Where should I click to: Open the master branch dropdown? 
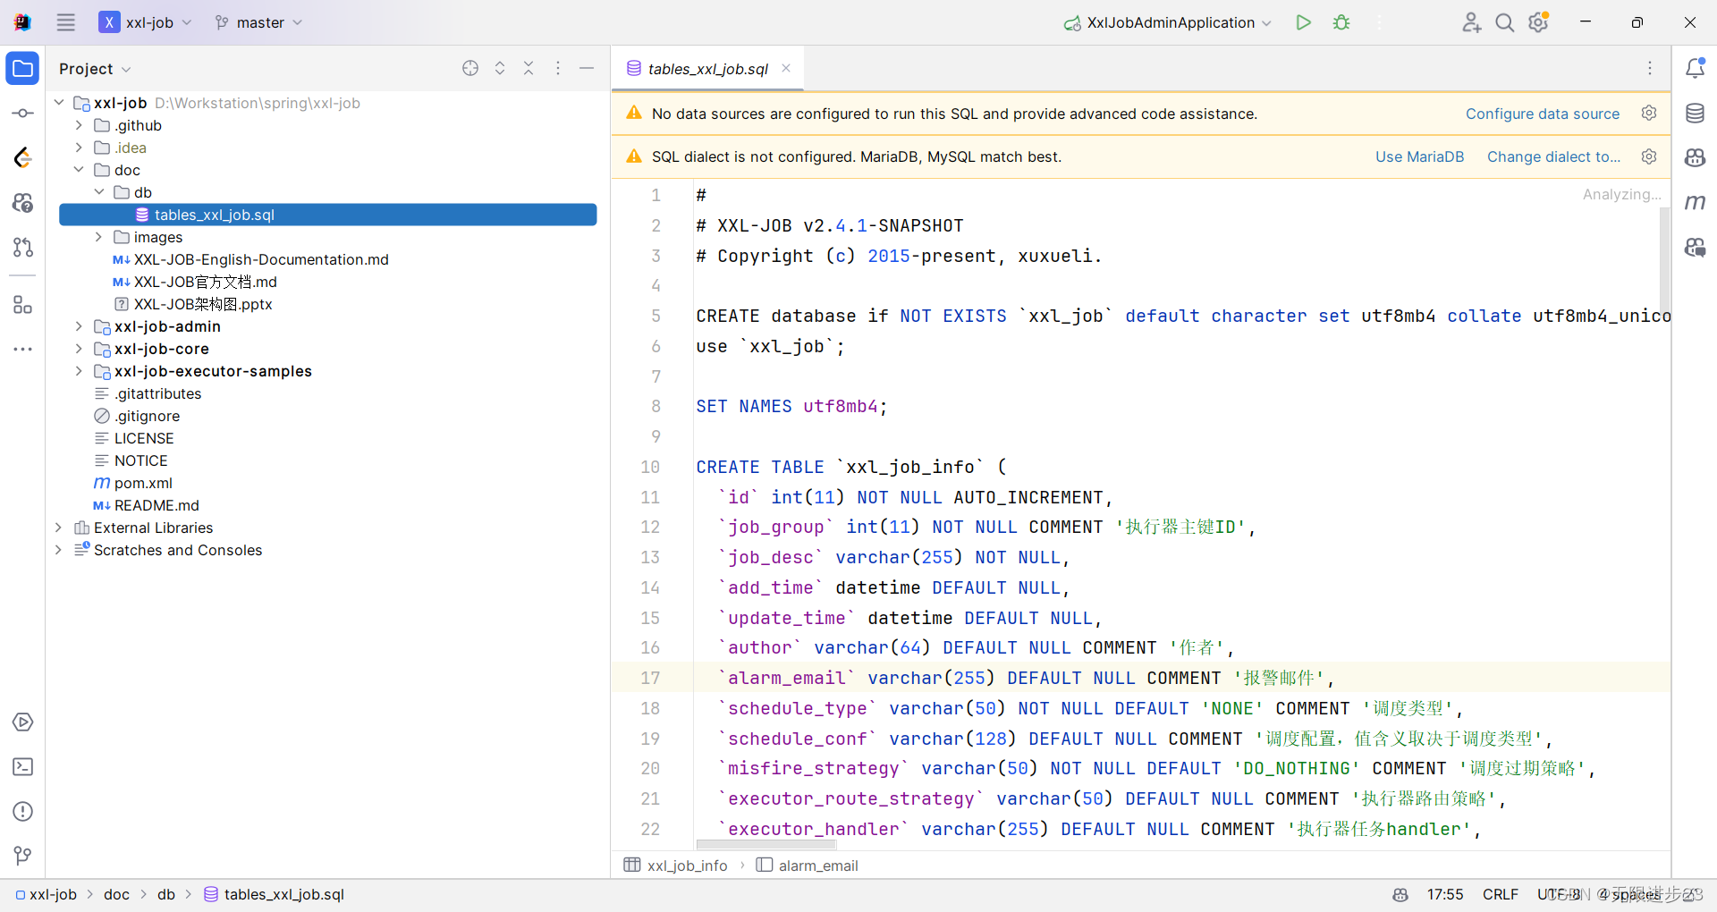tap(258, 22)
